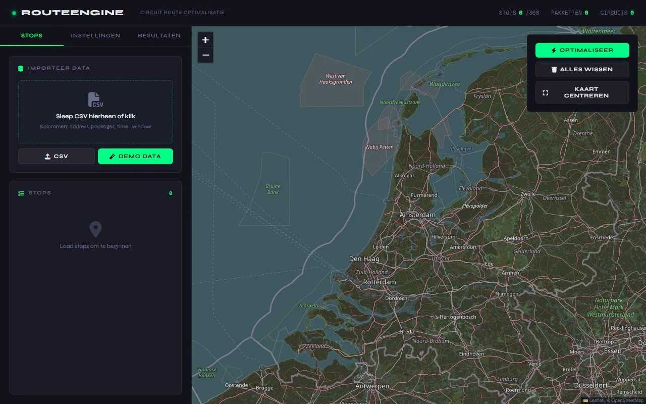Click Enschede label on the map

602,237
